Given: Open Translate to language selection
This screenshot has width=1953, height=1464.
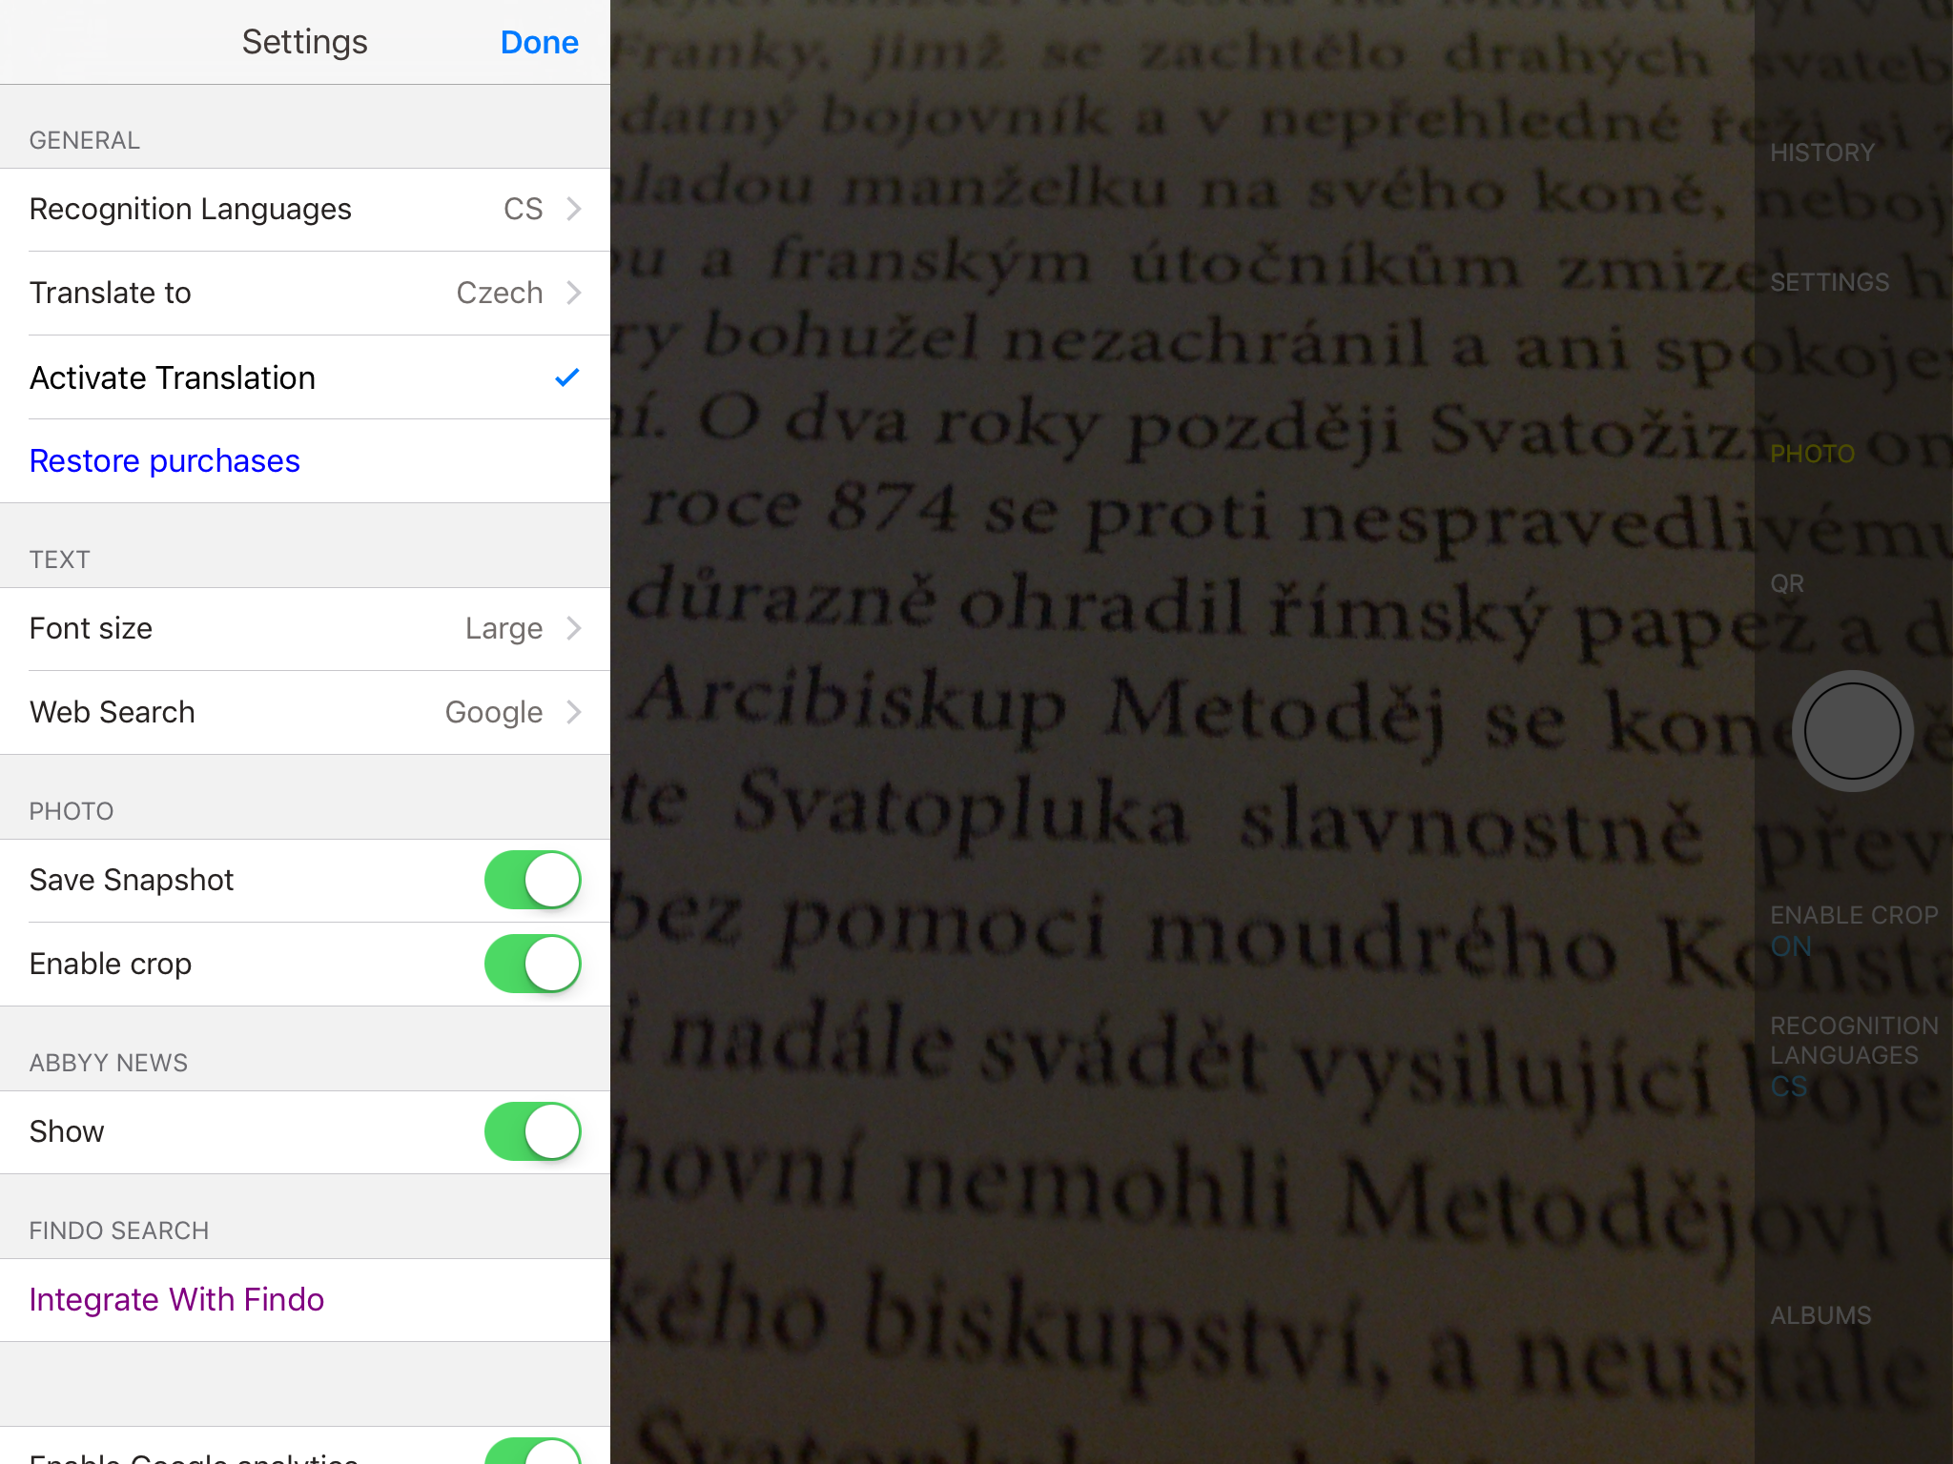Looking at the screenshot, I should [305, 294].
